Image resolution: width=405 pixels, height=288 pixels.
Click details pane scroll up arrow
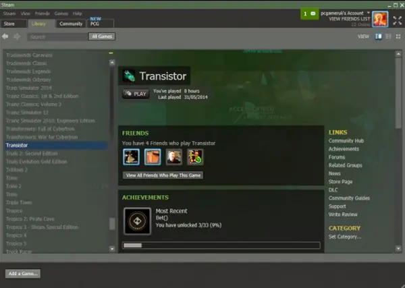coord(398,54)
